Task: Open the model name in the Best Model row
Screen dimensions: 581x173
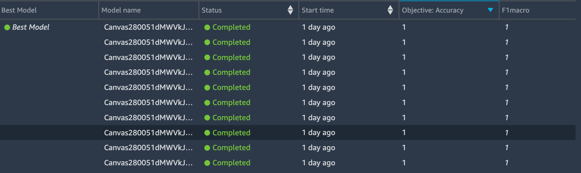Action: 148,27
